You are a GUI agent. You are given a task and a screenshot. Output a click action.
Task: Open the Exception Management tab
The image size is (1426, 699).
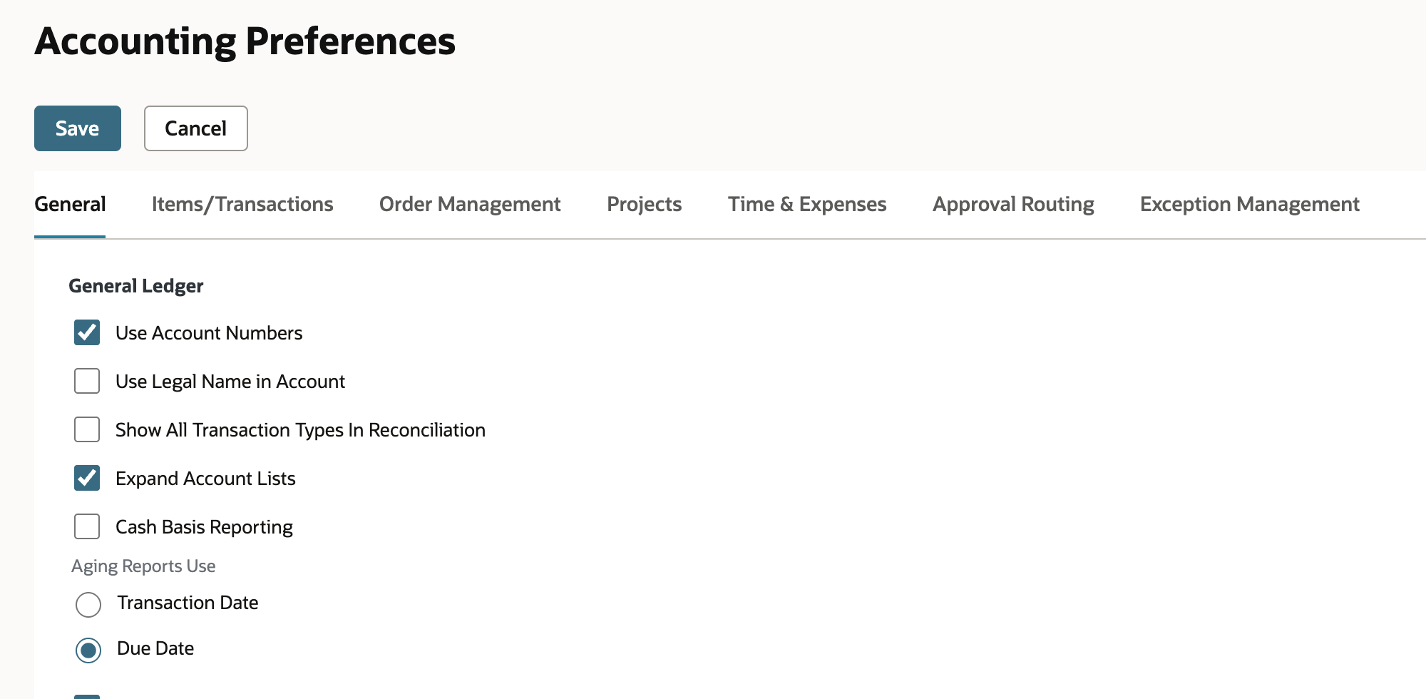tap(1250, 204)
